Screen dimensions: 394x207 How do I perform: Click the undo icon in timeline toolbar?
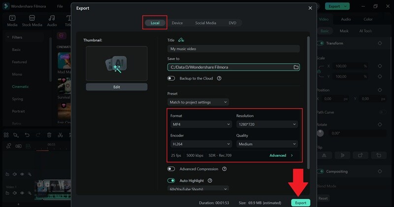click(x=27, y=135)
